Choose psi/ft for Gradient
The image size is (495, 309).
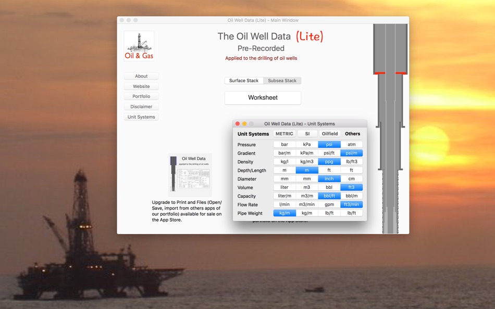(x=329, y=153)
